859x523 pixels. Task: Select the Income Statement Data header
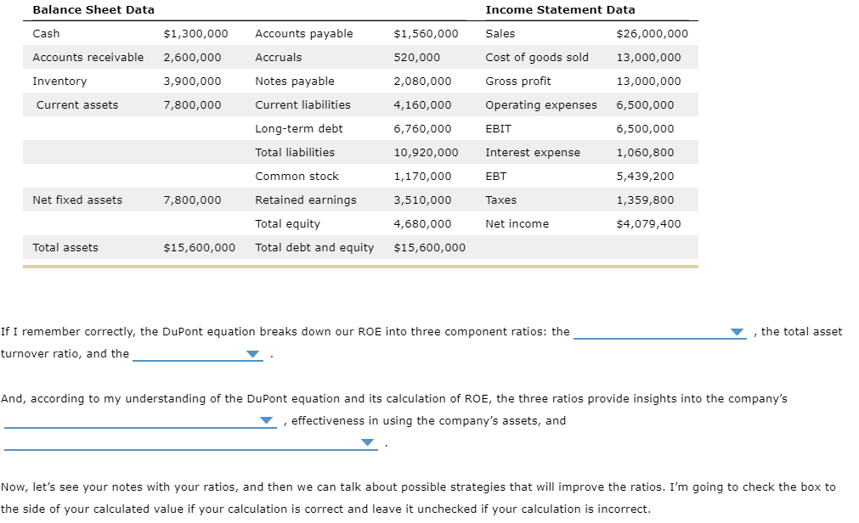(559, 9)
